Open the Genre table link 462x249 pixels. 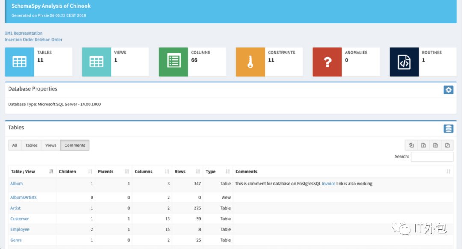tap(16, 240)
